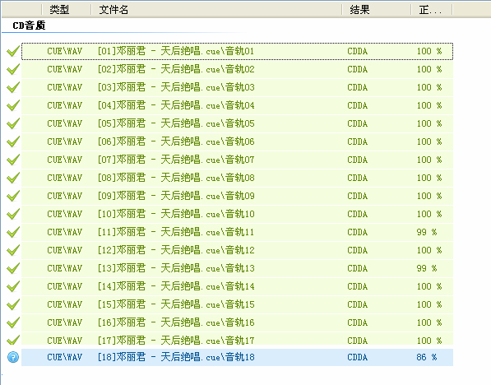491x385 pixels.
Task: Click the green checkmark icon for 音軌01
Action: [x=13, y=51]
